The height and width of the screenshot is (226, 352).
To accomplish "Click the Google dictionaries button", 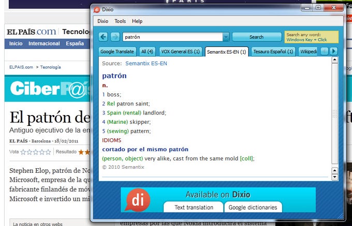I will click(253, 207).
